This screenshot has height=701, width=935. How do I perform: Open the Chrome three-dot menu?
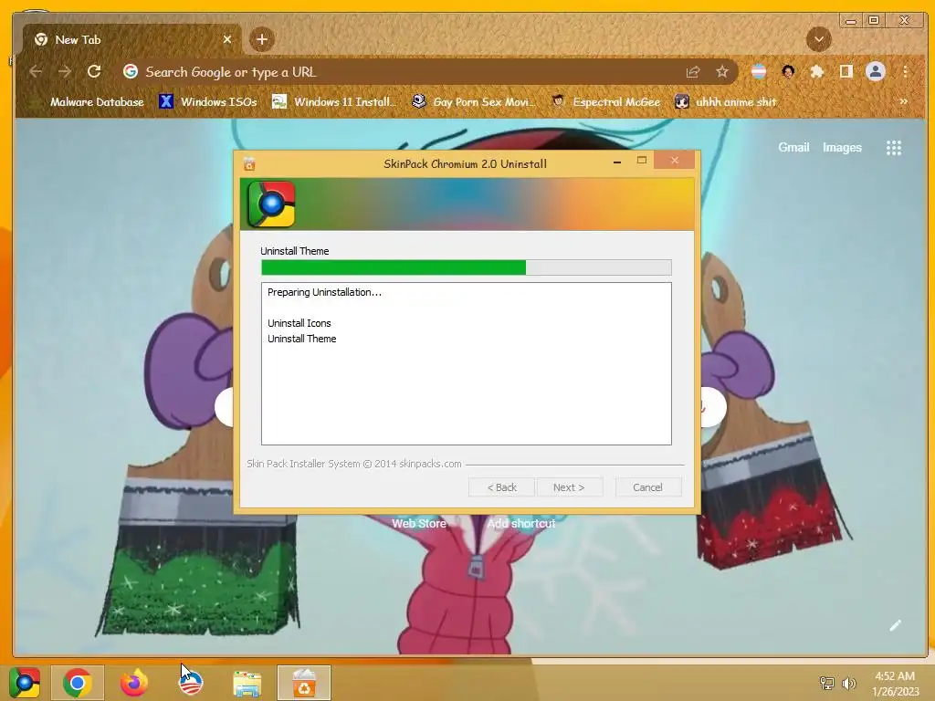coord(905,72)
